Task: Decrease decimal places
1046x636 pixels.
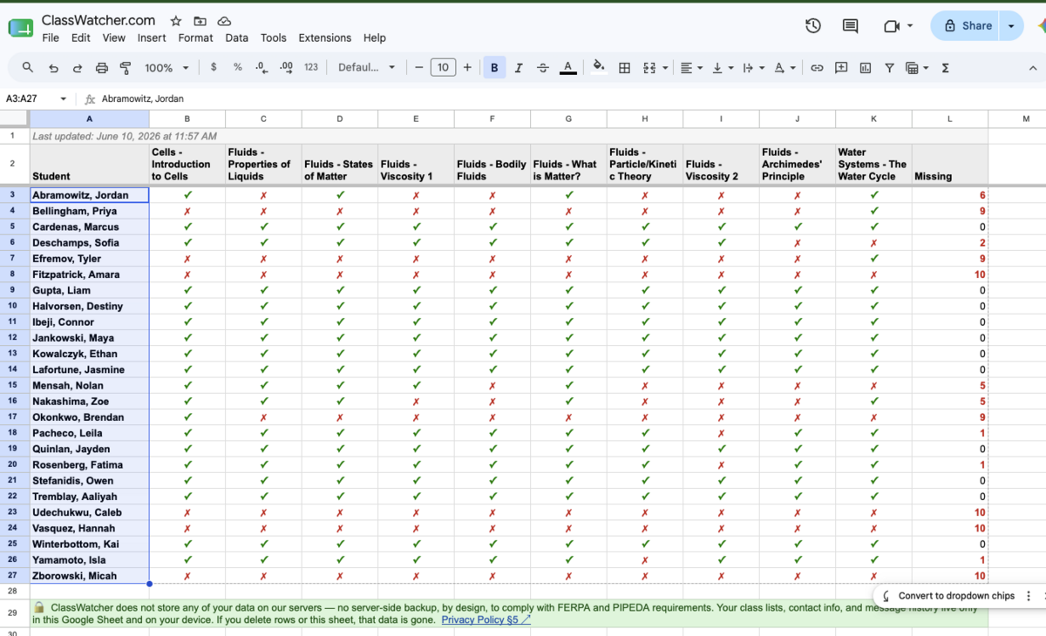Action: [x=261, y=67]
